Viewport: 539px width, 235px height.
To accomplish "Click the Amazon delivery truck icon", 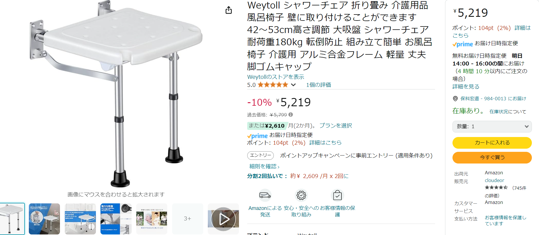I will click(265, 195).
